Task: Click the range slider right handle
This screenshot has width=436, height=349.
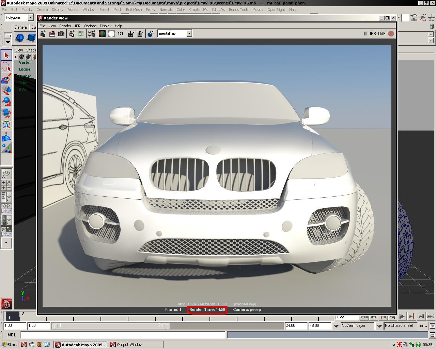Action: click(x=167, y=326)
